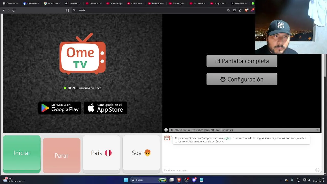Image resolution: width=327 pixels, height=184 pixels.
Task: Switch to the 'Phonky Tribu' YouTube tab
Action: pos(156,3)
